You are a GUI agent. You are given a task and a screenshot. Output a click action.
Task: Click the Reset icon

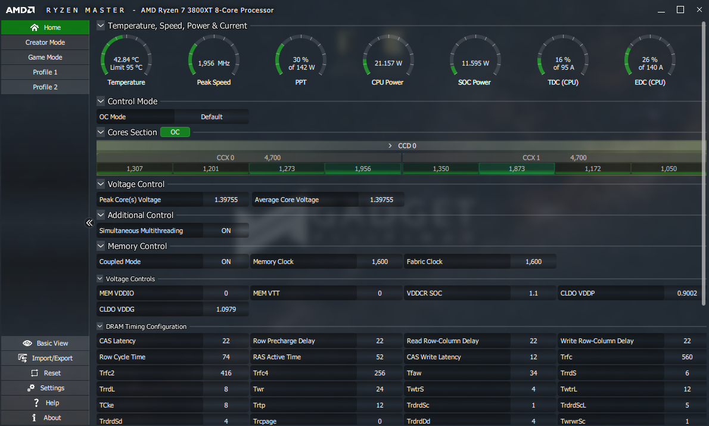[35, 373]
